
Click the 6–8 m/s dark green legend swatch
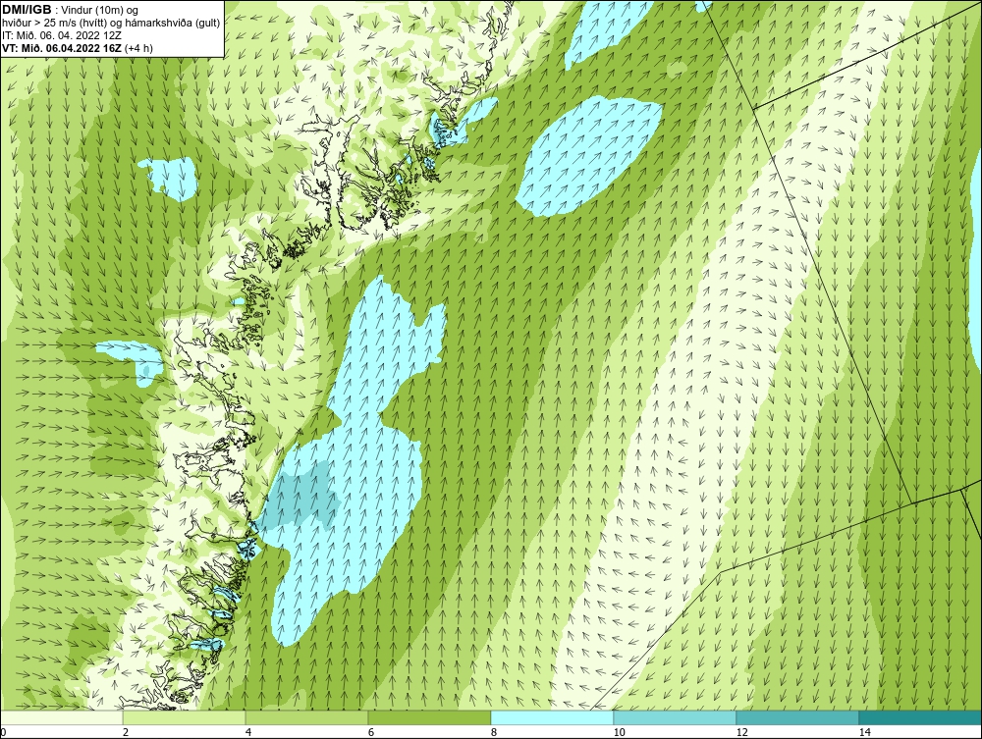(430, 717)
